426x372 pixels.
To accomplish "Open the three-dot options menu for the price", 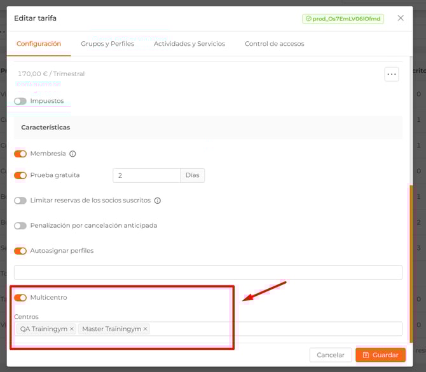I will click(x=392, y=74).
